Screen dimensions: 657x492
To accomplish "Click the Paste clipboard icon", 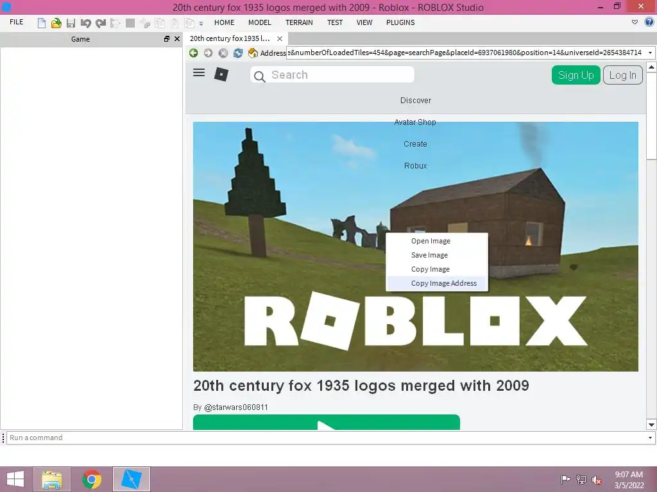I will [x=175, y=23].
